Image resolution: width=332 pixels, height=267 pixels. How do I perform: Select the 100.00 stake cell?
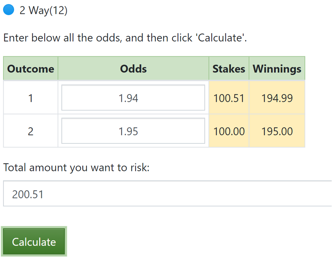(x=229, y=131)
